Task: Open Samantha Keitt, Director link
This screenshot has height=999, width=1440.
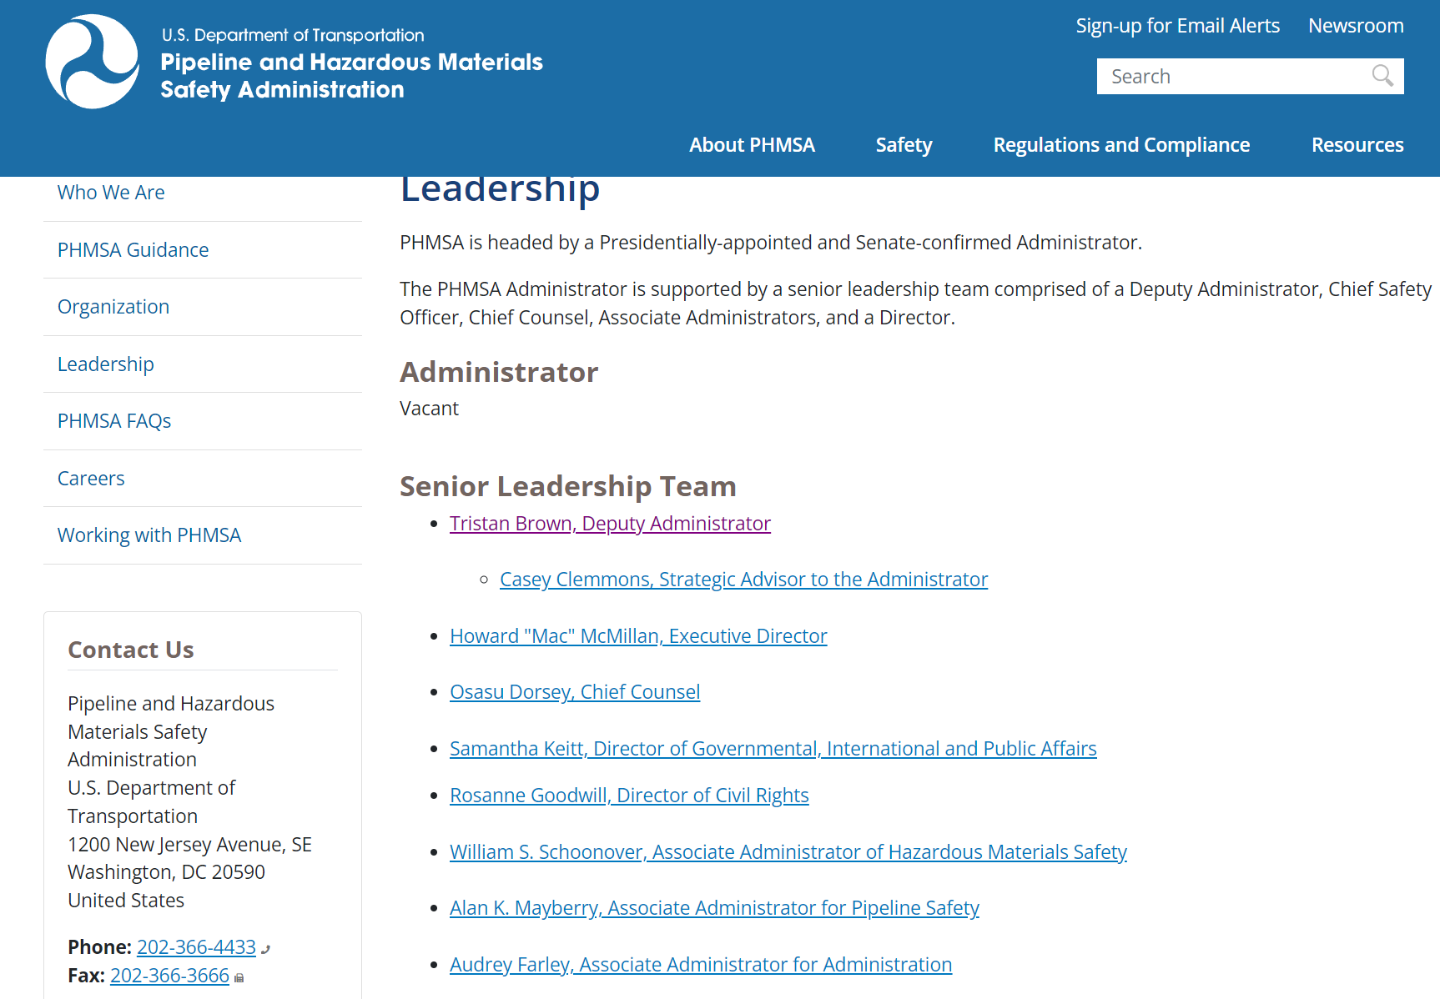Action: coord(773,749)
